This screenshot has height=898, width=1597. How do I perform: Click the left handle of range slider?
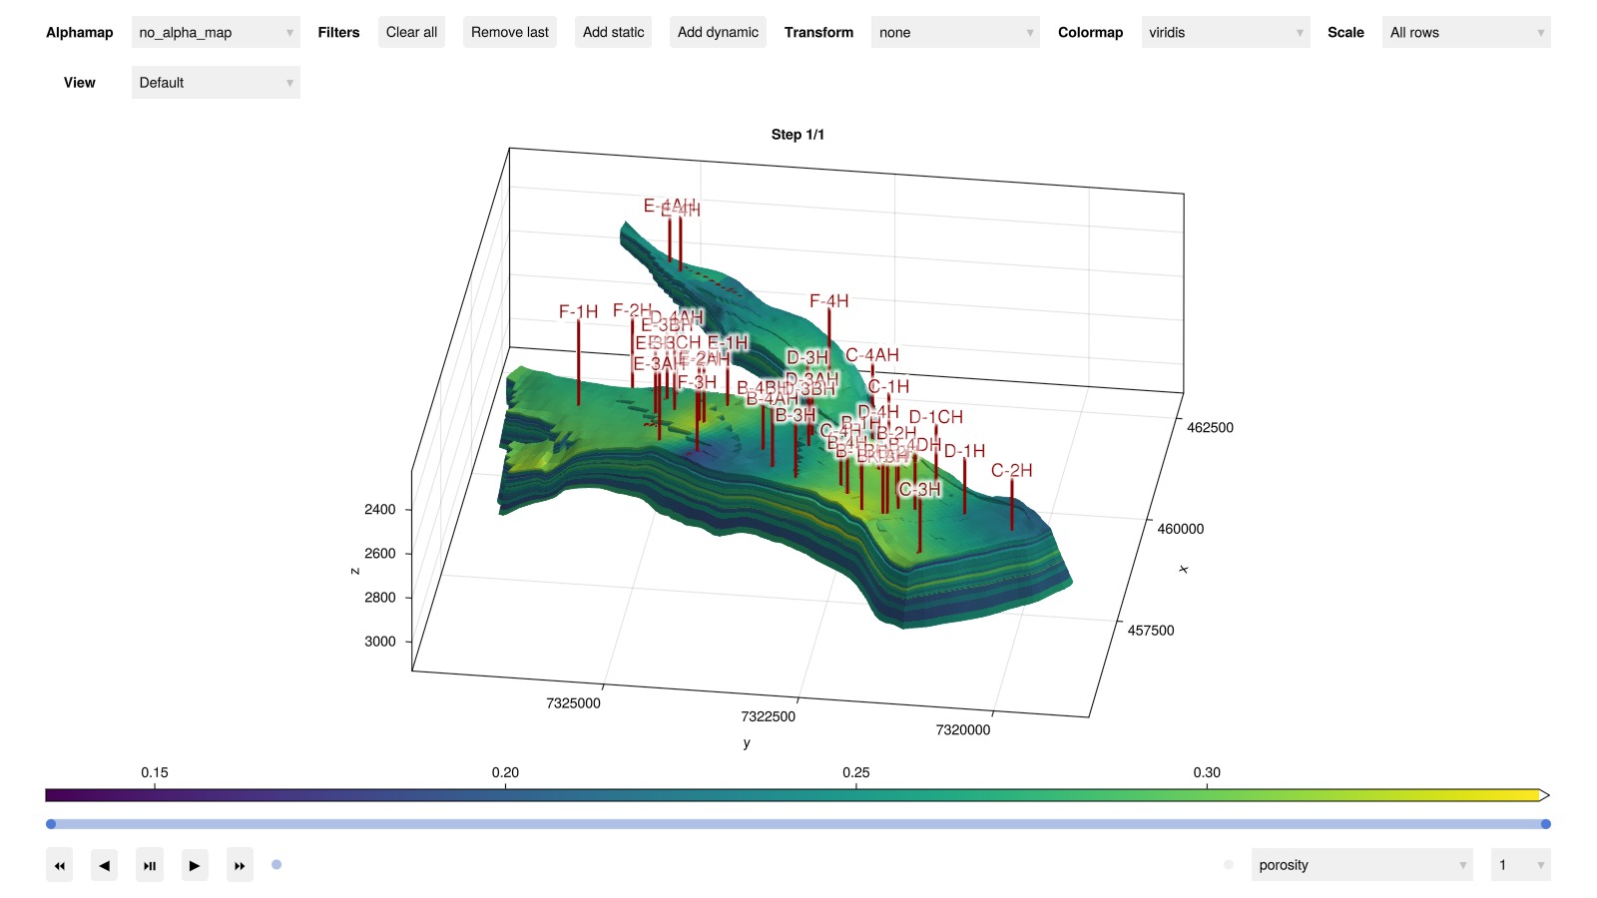coord(51,824)
